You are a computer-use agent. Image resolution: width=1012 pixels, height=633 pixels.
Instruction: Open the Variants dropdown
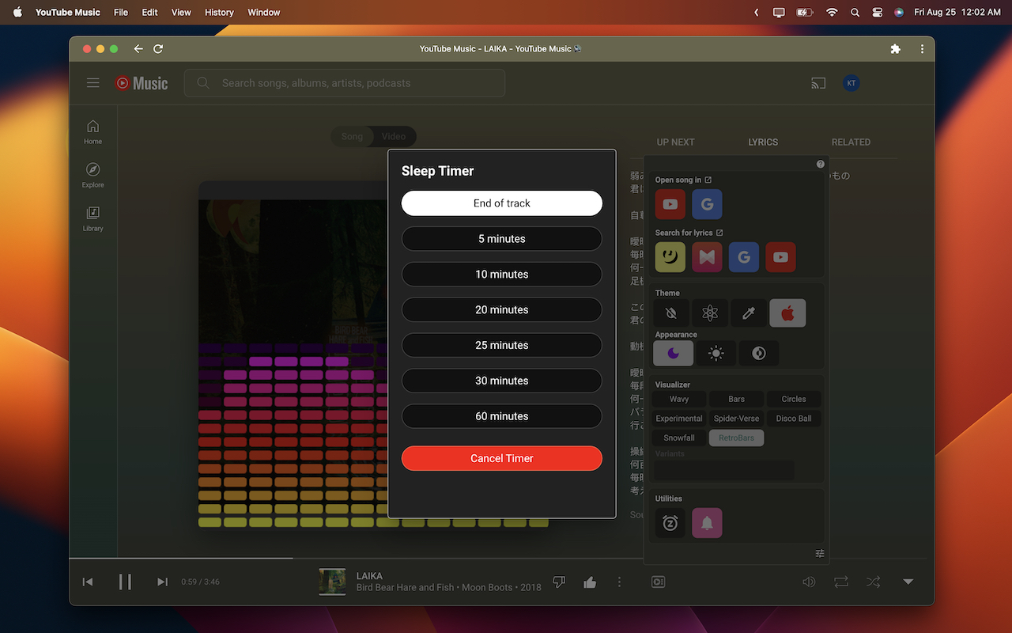pos(724,471)
